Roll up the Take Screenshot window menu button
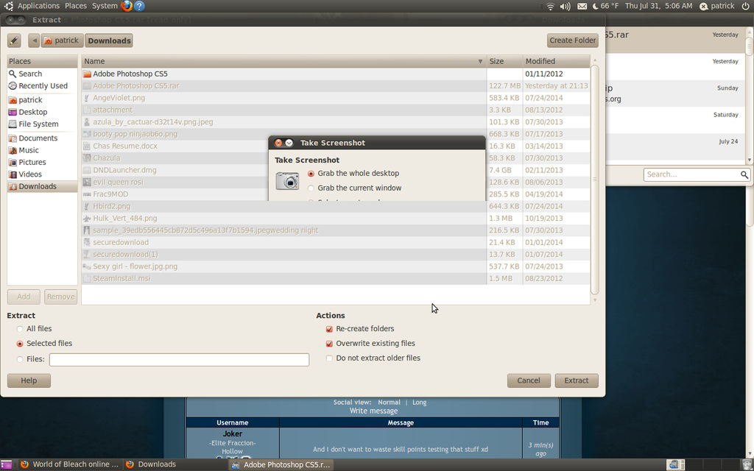This screenshot has height=471, width=754. pos(289,143)
